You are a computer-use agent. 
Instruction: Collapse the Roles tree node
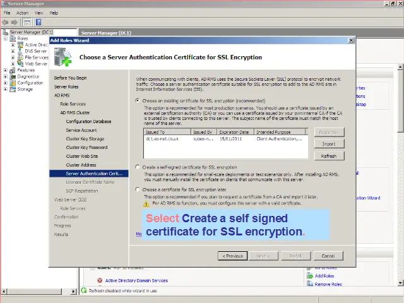pos(6,39)
